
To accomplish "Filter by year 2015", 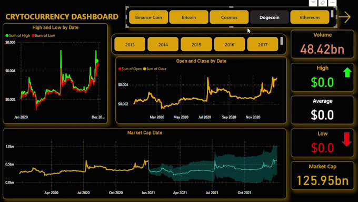I will point(196,45).
